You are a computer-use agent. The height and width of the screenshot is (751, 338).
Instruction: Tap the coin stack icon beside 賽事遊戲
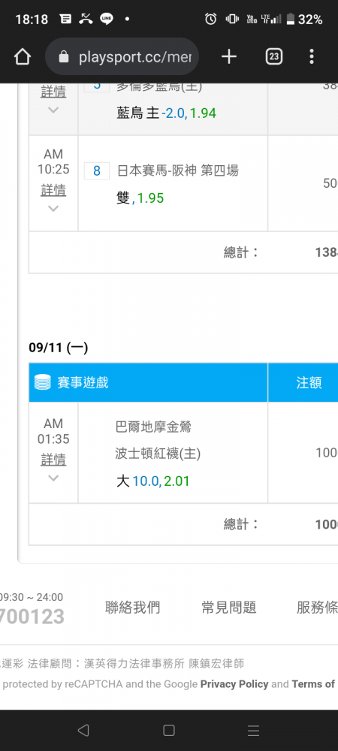click(43, 382)
